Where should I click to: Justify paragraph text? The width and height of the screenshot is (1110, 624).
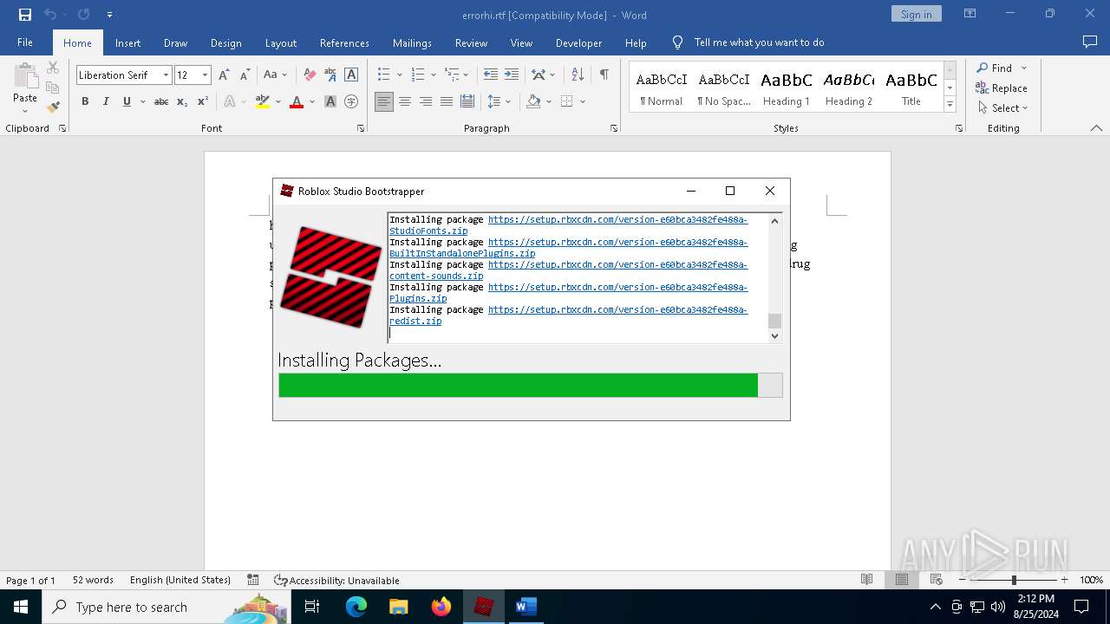coord(447,101)
